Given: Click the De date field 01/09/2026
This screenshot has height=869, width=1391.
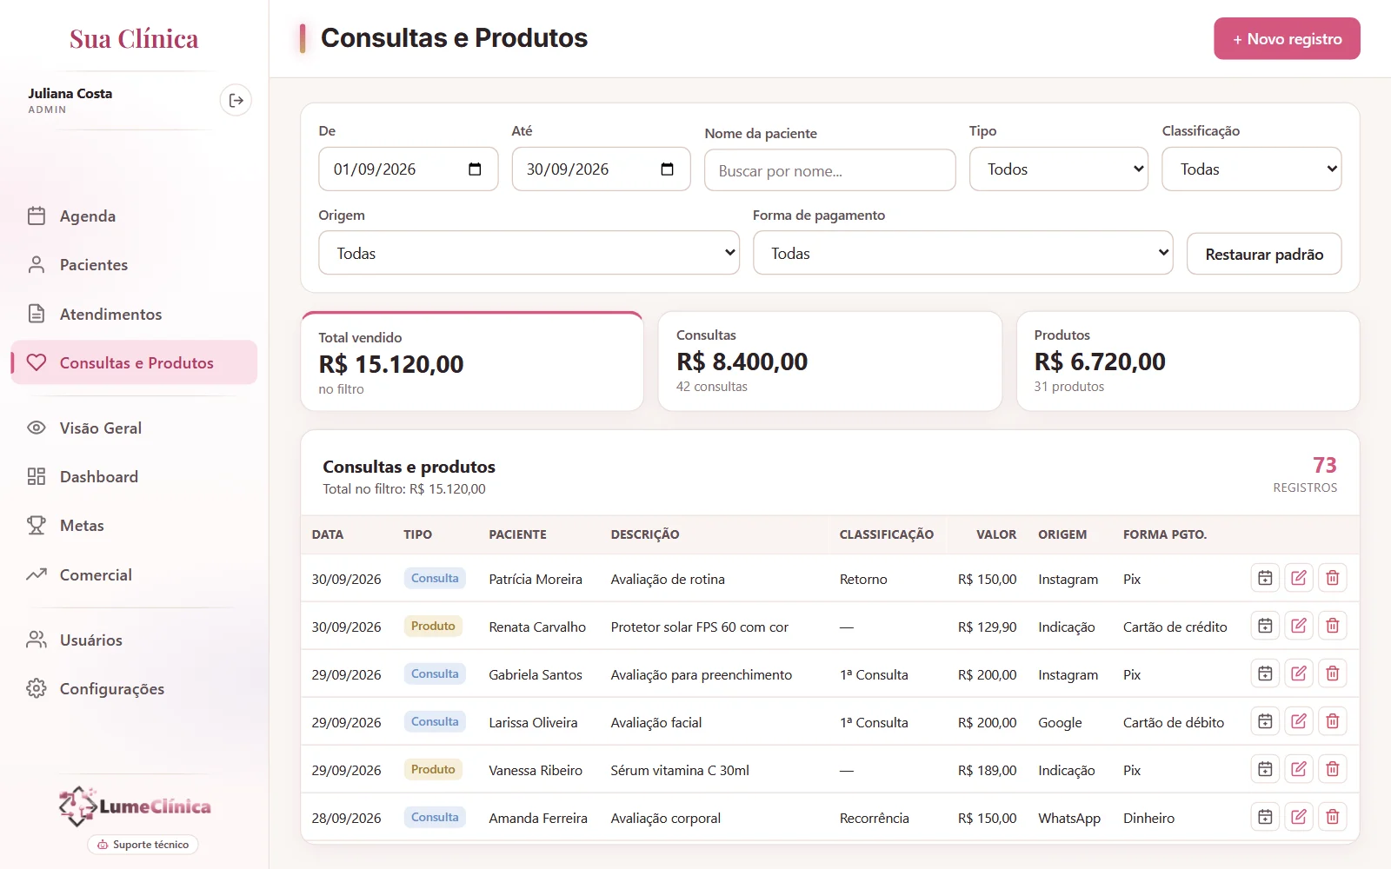Looking at the screenshot, I should click(409, 169).
